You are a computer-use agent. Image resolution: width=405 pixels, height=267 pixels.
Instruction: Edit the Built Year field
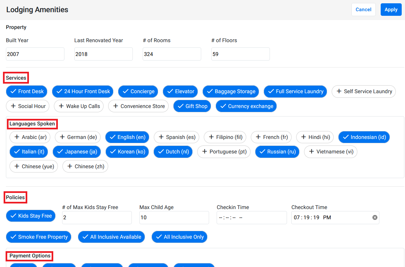point(35,54)
